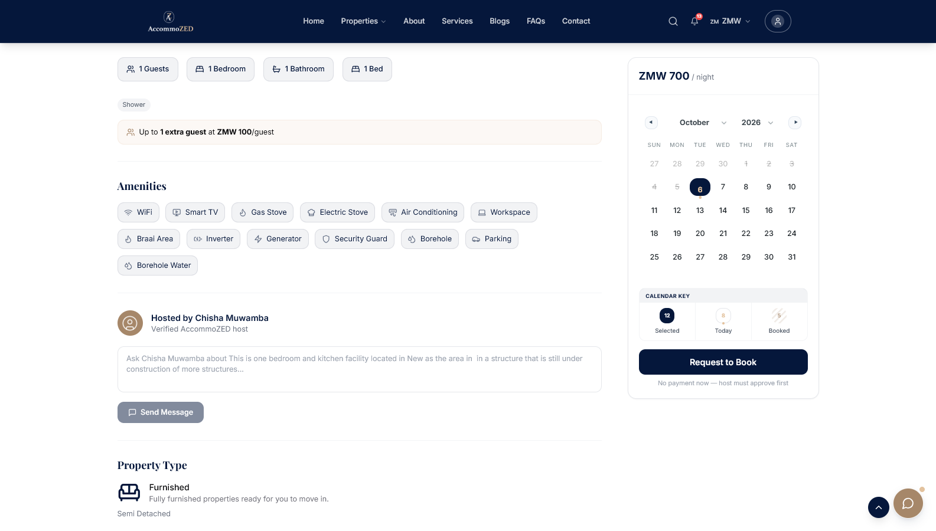Open the October month dropdown
The height and width of the screenshot is (531, 936).
coord(703,123)
